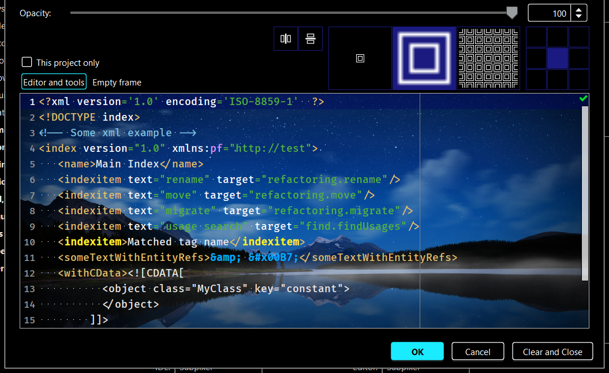Click the "Clear and Close" button
The image size is (609, 373).
click(x=552, y=352)
